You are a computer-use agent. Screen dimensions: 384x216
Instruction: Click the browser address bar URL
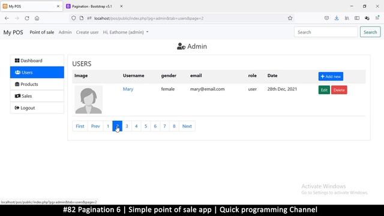pos(149,19)
